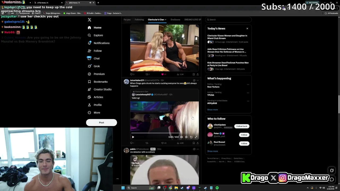
Task: Open Notifications in the sidebar
Action: click(99, 43)
